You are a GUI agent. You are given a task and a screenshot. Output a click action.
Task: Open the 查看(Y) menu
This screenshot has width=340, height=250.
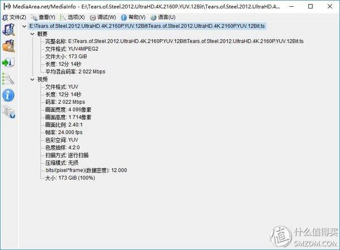[43, 18]
